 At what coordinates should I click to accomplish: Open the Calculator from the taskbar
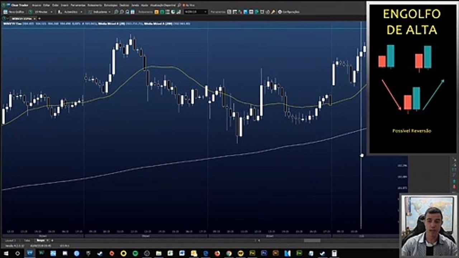[333, 253]
